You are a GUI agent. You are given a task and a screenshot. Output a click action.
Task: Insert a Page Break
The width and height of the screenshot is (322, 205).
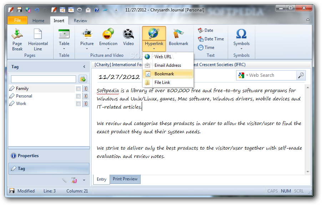[x=17, y=40]
